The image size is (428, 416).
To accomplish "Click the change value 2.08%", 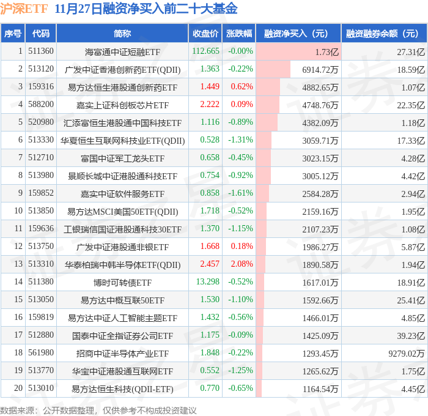I will (242, 264).
